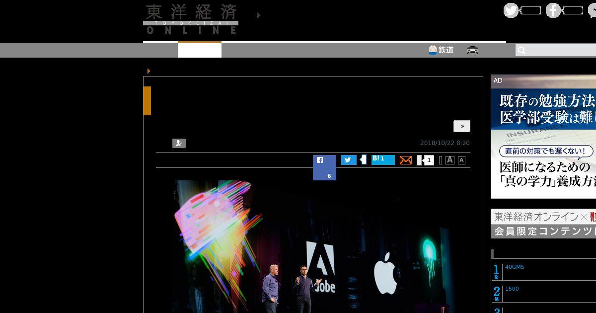
Task: Go to next page with » button
Action: (462, 126)
